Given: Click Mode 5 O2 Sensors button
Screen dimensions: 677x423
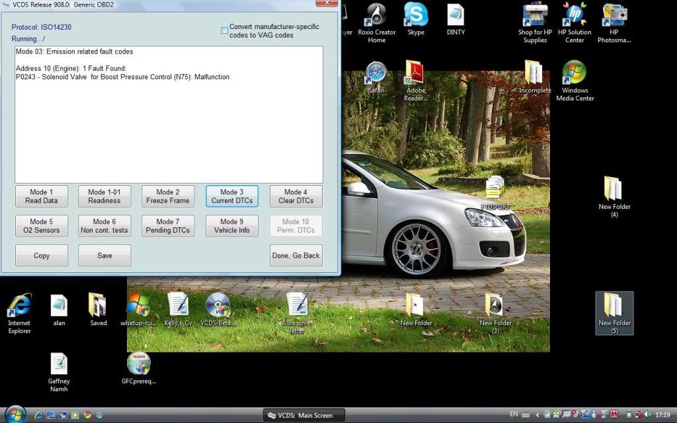Looking at the screenshot, I should (42, 226).
